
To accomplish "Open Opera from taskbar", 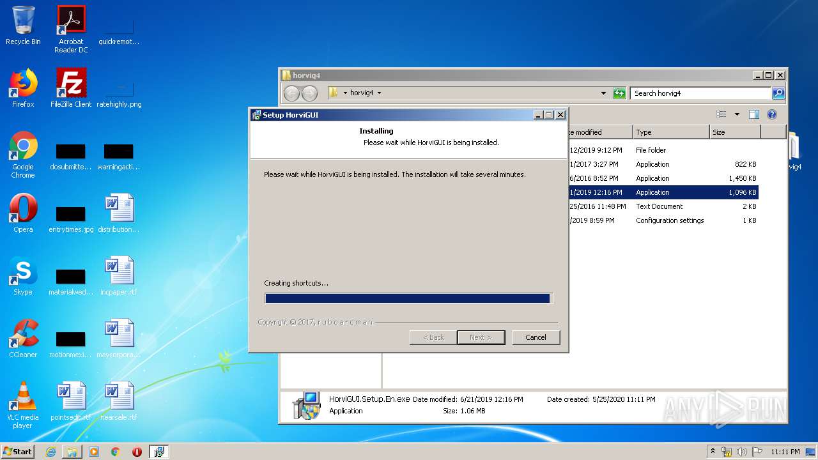I will (137, 452).
